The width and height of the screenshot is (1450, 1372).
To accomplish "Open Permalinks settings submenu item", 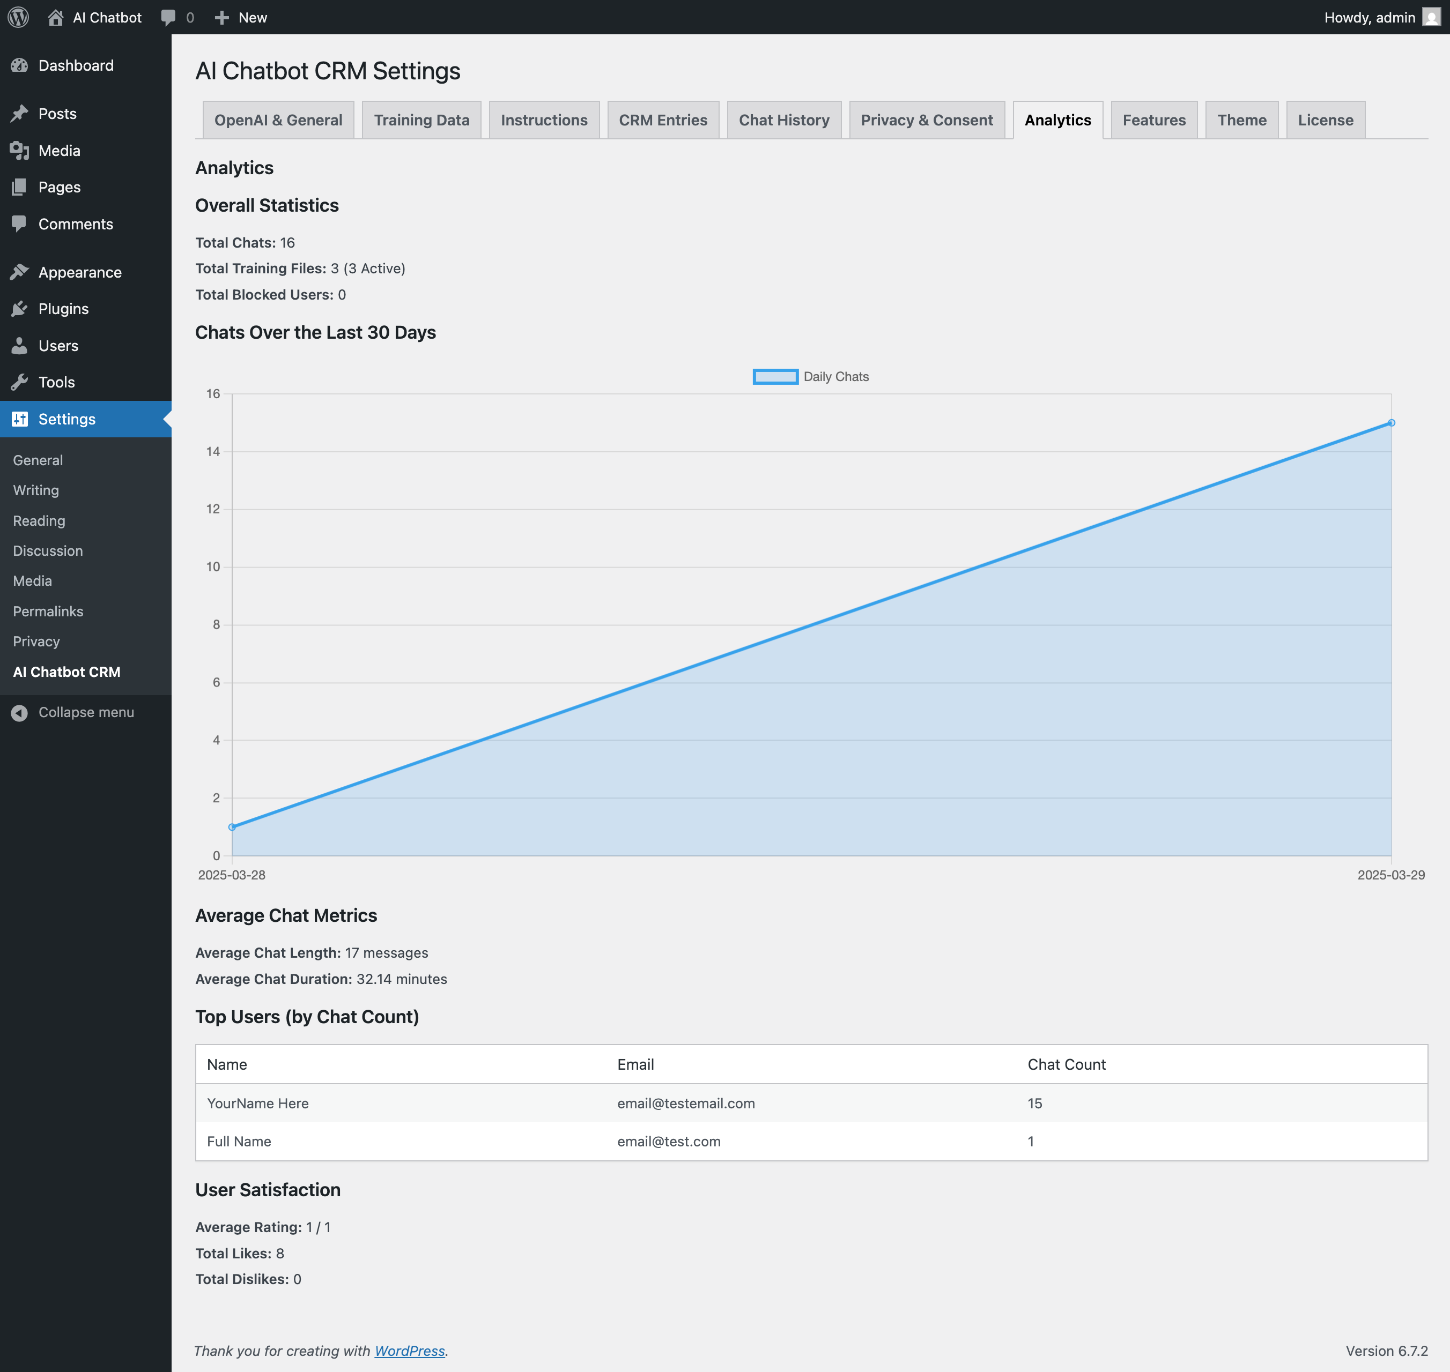I will tap(48, 610).
